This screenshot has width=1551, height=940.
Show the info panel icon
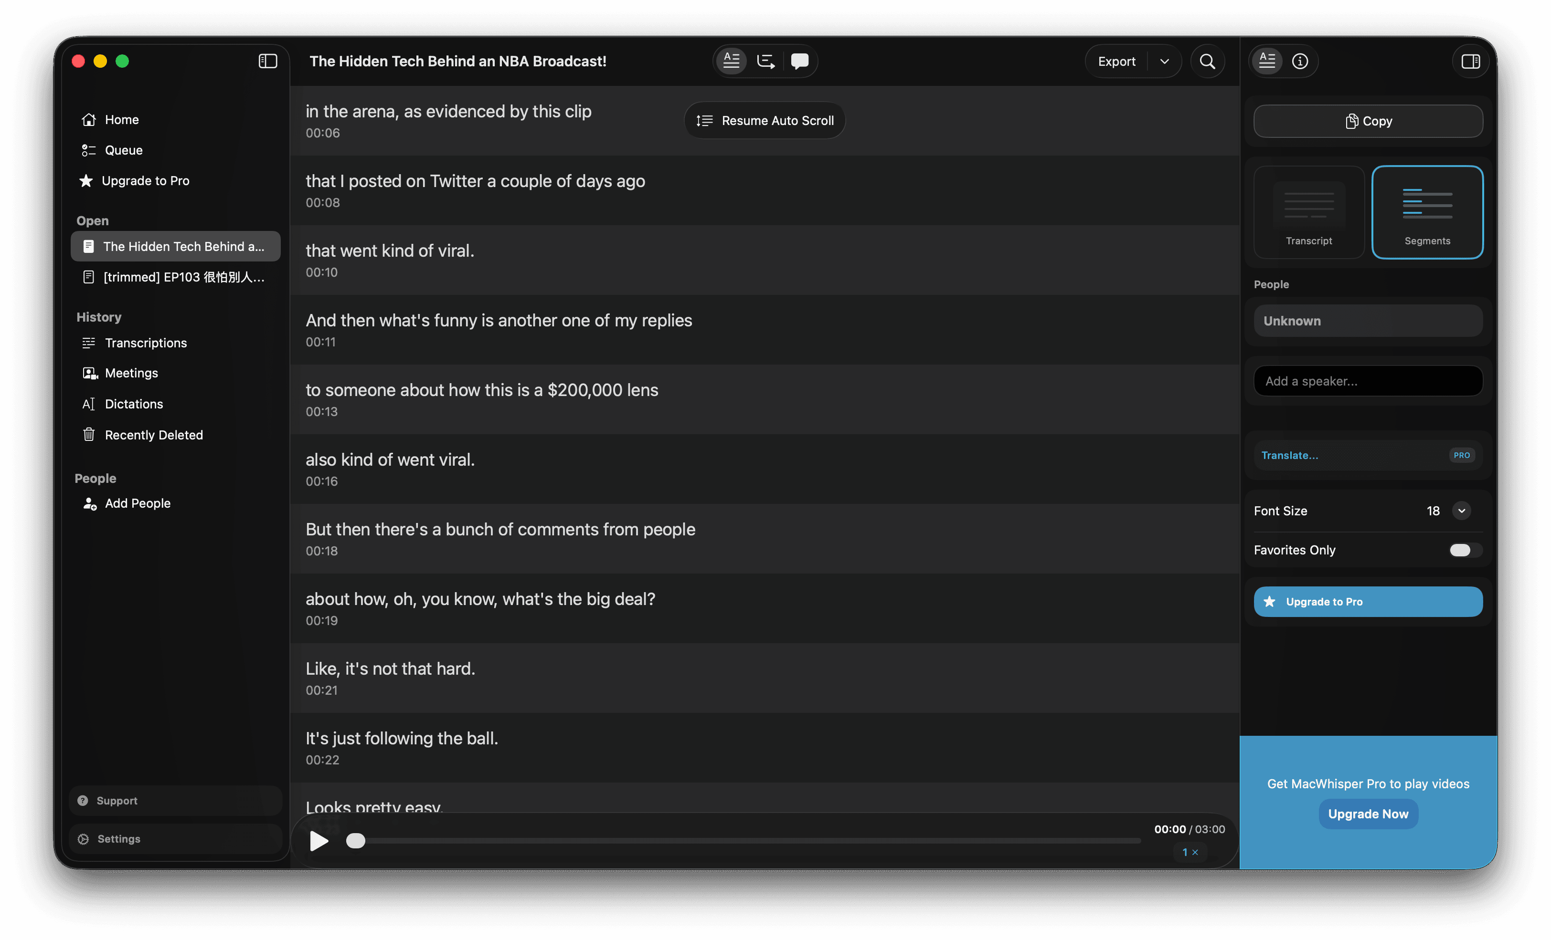tap(1300, 61)
